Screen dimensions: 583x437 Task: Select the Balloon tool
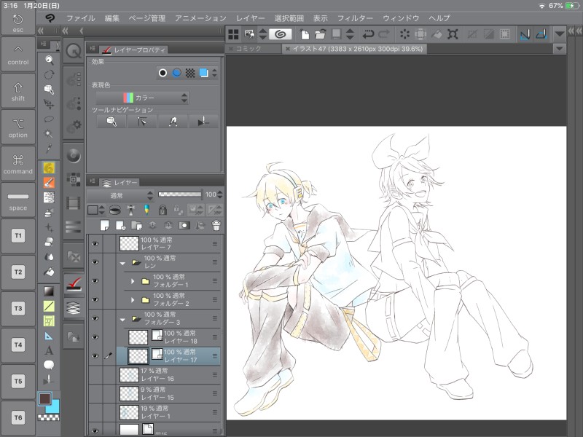point(50,365)
